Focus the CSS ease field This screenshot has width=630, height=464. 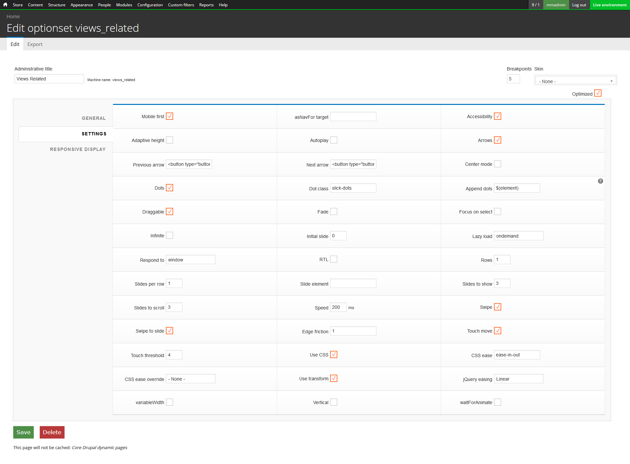point(517,355)
